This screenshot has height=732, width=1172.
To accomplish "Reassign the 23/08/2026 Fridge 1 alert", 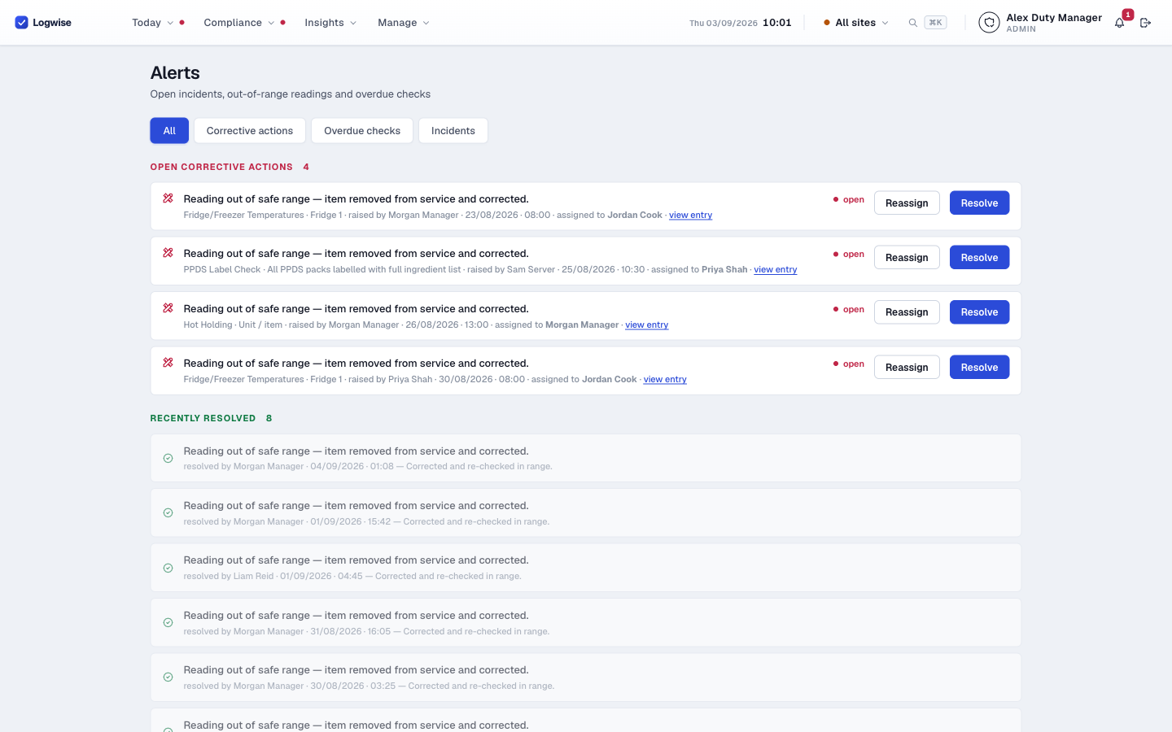I will [907, 203].
